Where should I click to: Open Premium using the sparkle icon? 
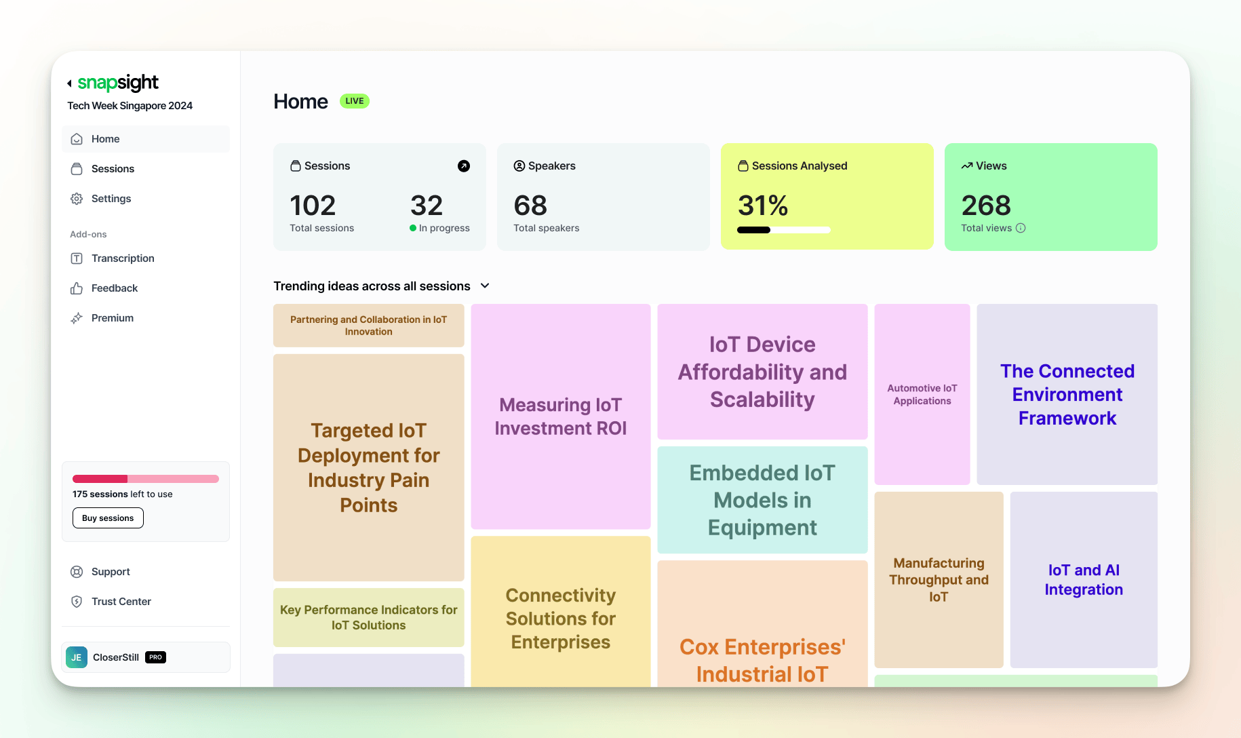click(77, 317)
